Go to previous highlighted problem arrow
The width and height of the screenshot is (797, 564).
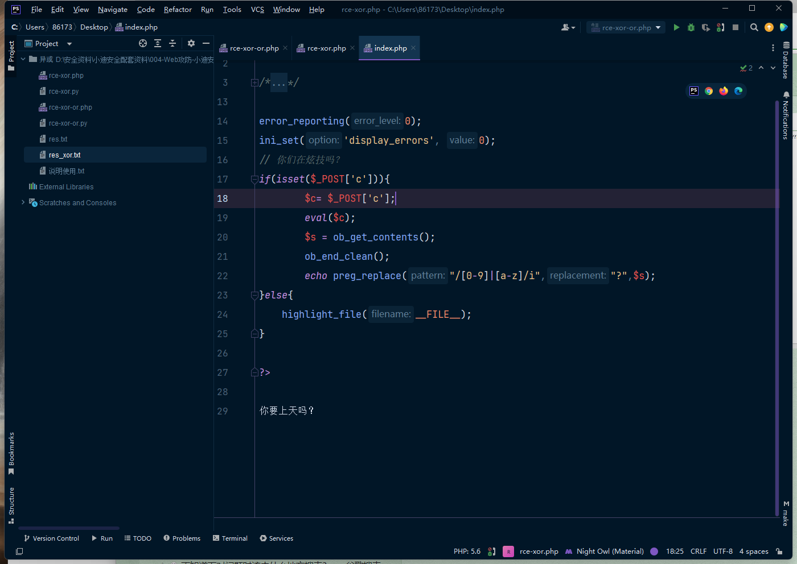[761, 68]
